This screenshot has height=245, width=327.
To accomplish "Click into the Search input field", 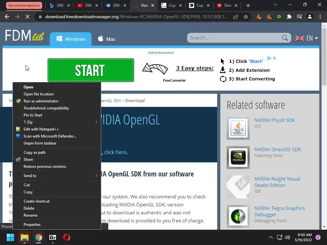I will click(235, 38).
